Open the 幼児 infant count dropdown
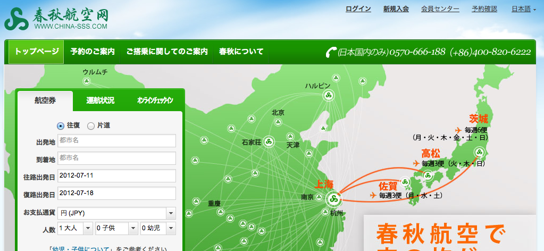The image size is (544, 251). click(158, 229)
